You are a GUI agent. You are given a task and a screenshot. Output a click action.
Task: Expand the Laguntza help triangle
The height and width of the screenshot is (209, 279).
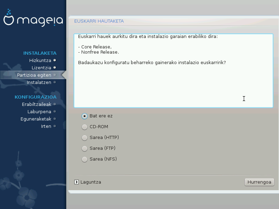click(77, 182)
